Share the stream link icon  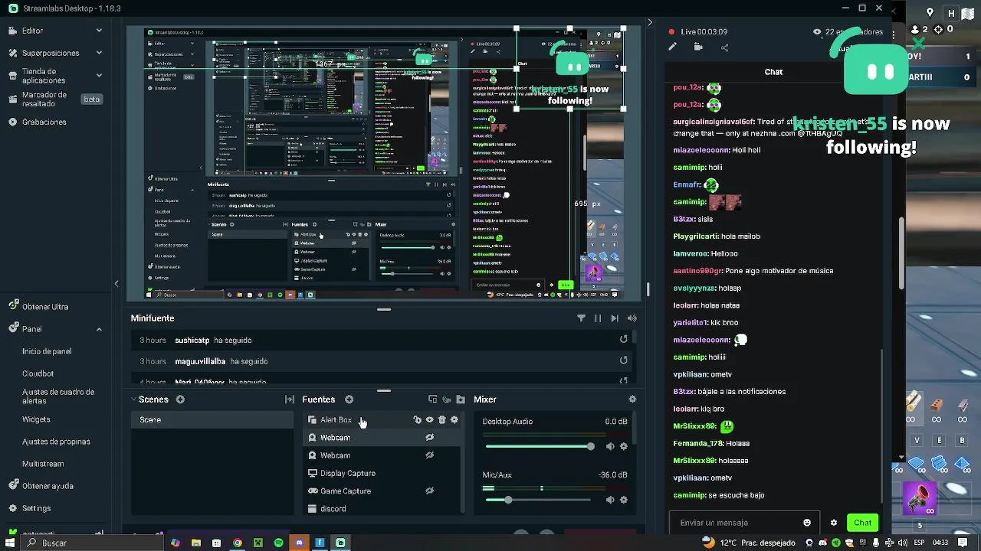point(724,47)
